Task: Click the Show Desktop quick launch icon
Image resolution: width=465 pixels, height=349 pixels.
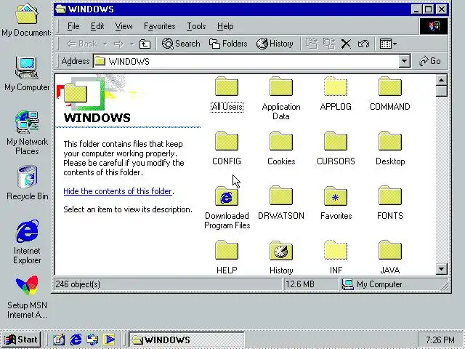Action: coord(59,340)
